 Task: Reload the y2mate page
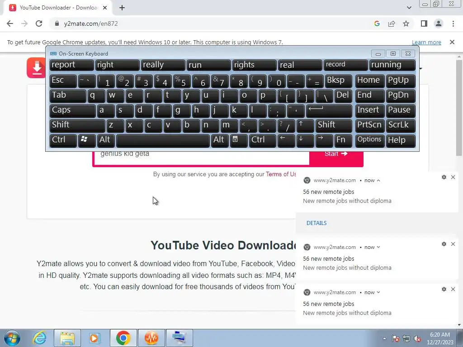[39, 23]
